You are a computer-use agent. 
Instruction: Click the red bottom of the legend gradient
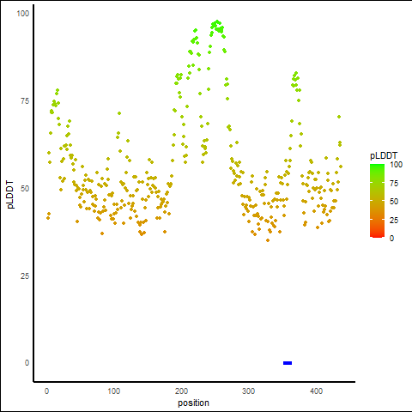click(x=377, y=235)
